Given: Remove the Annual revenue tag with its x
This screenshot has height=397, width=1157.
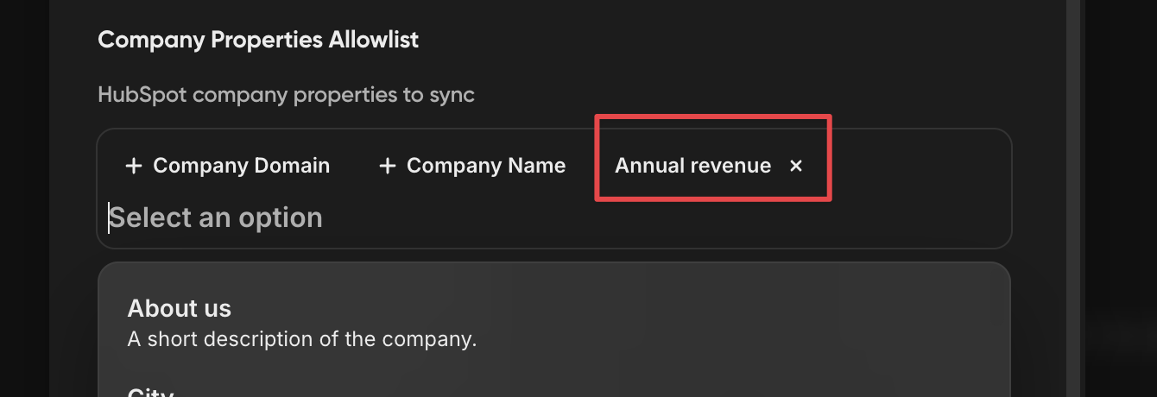Looking at the screenshot, I should coord(796,166).
